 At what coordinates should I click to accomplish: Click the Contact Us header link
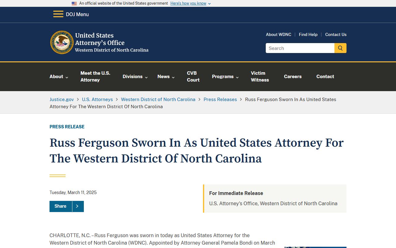pos(336,34)
